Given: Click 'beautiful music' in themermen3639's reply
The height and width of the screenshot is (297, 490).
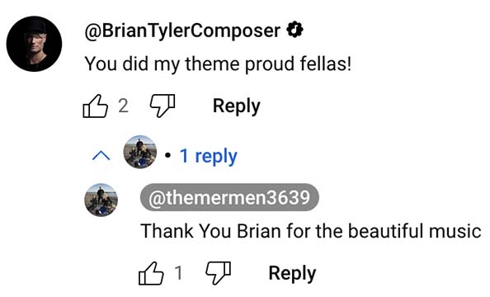Looking at the screenshot, I should 414,231.
